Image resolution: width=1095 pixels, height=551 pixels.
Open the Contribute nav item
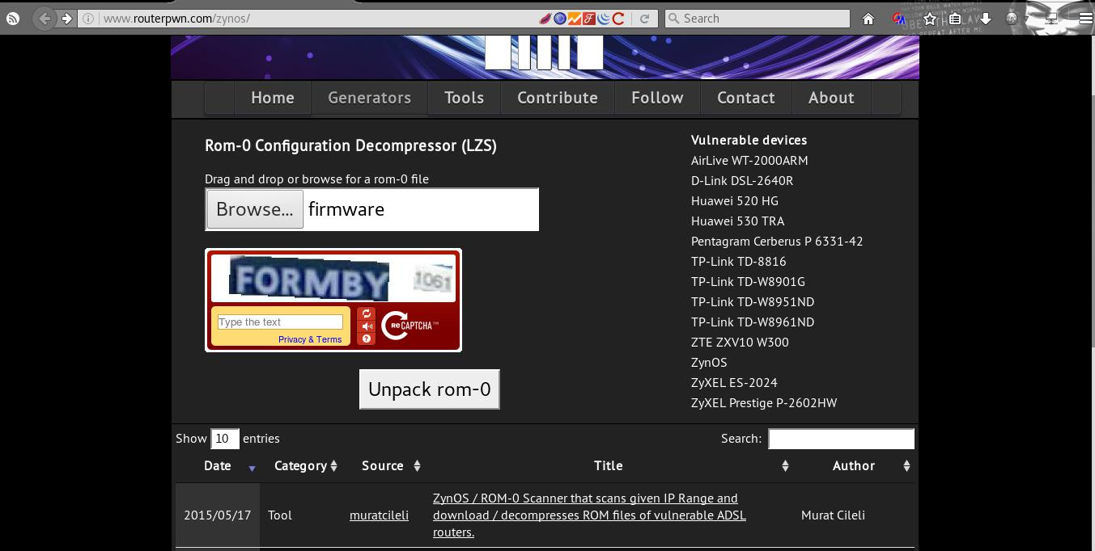[x=558, y=98]
